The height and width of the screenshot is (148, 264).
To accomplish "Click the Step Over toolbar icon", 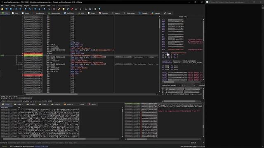I will pos(30,9).
